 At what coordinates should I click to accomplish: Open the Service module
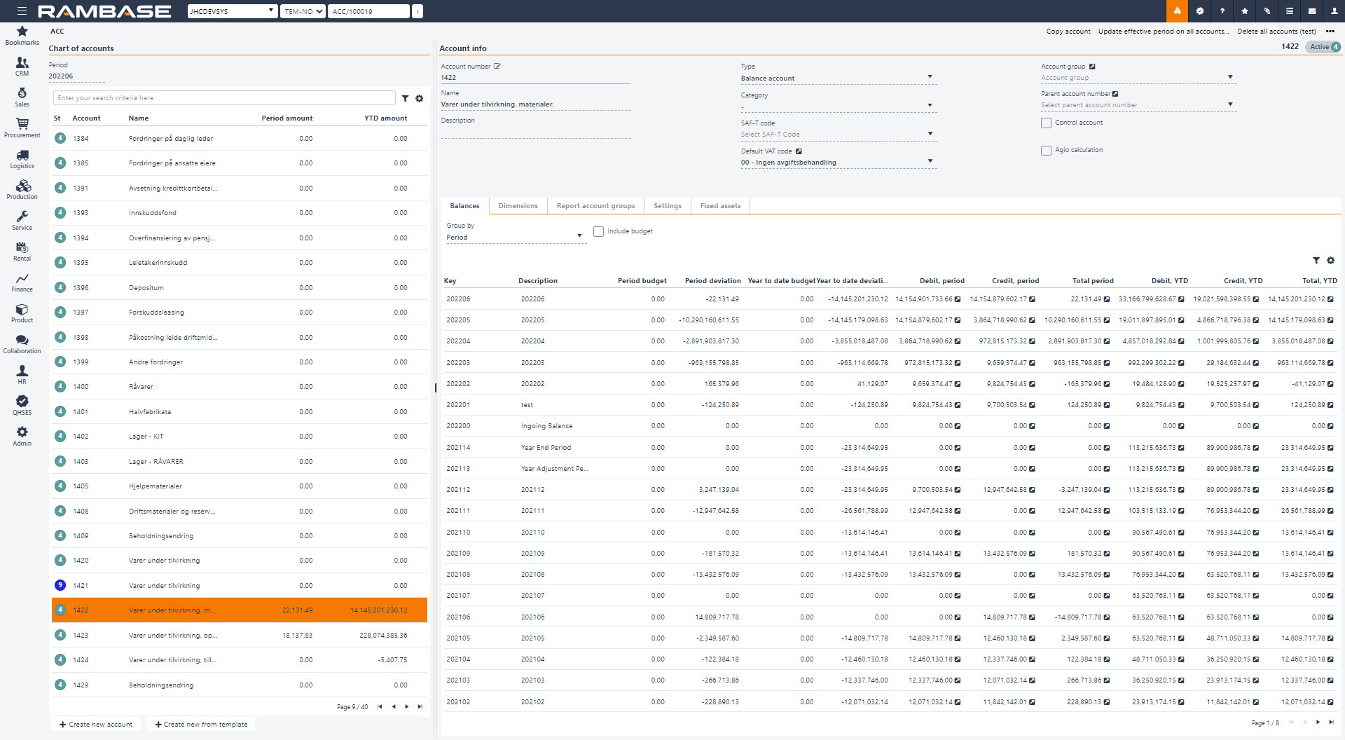coord(22,221)
